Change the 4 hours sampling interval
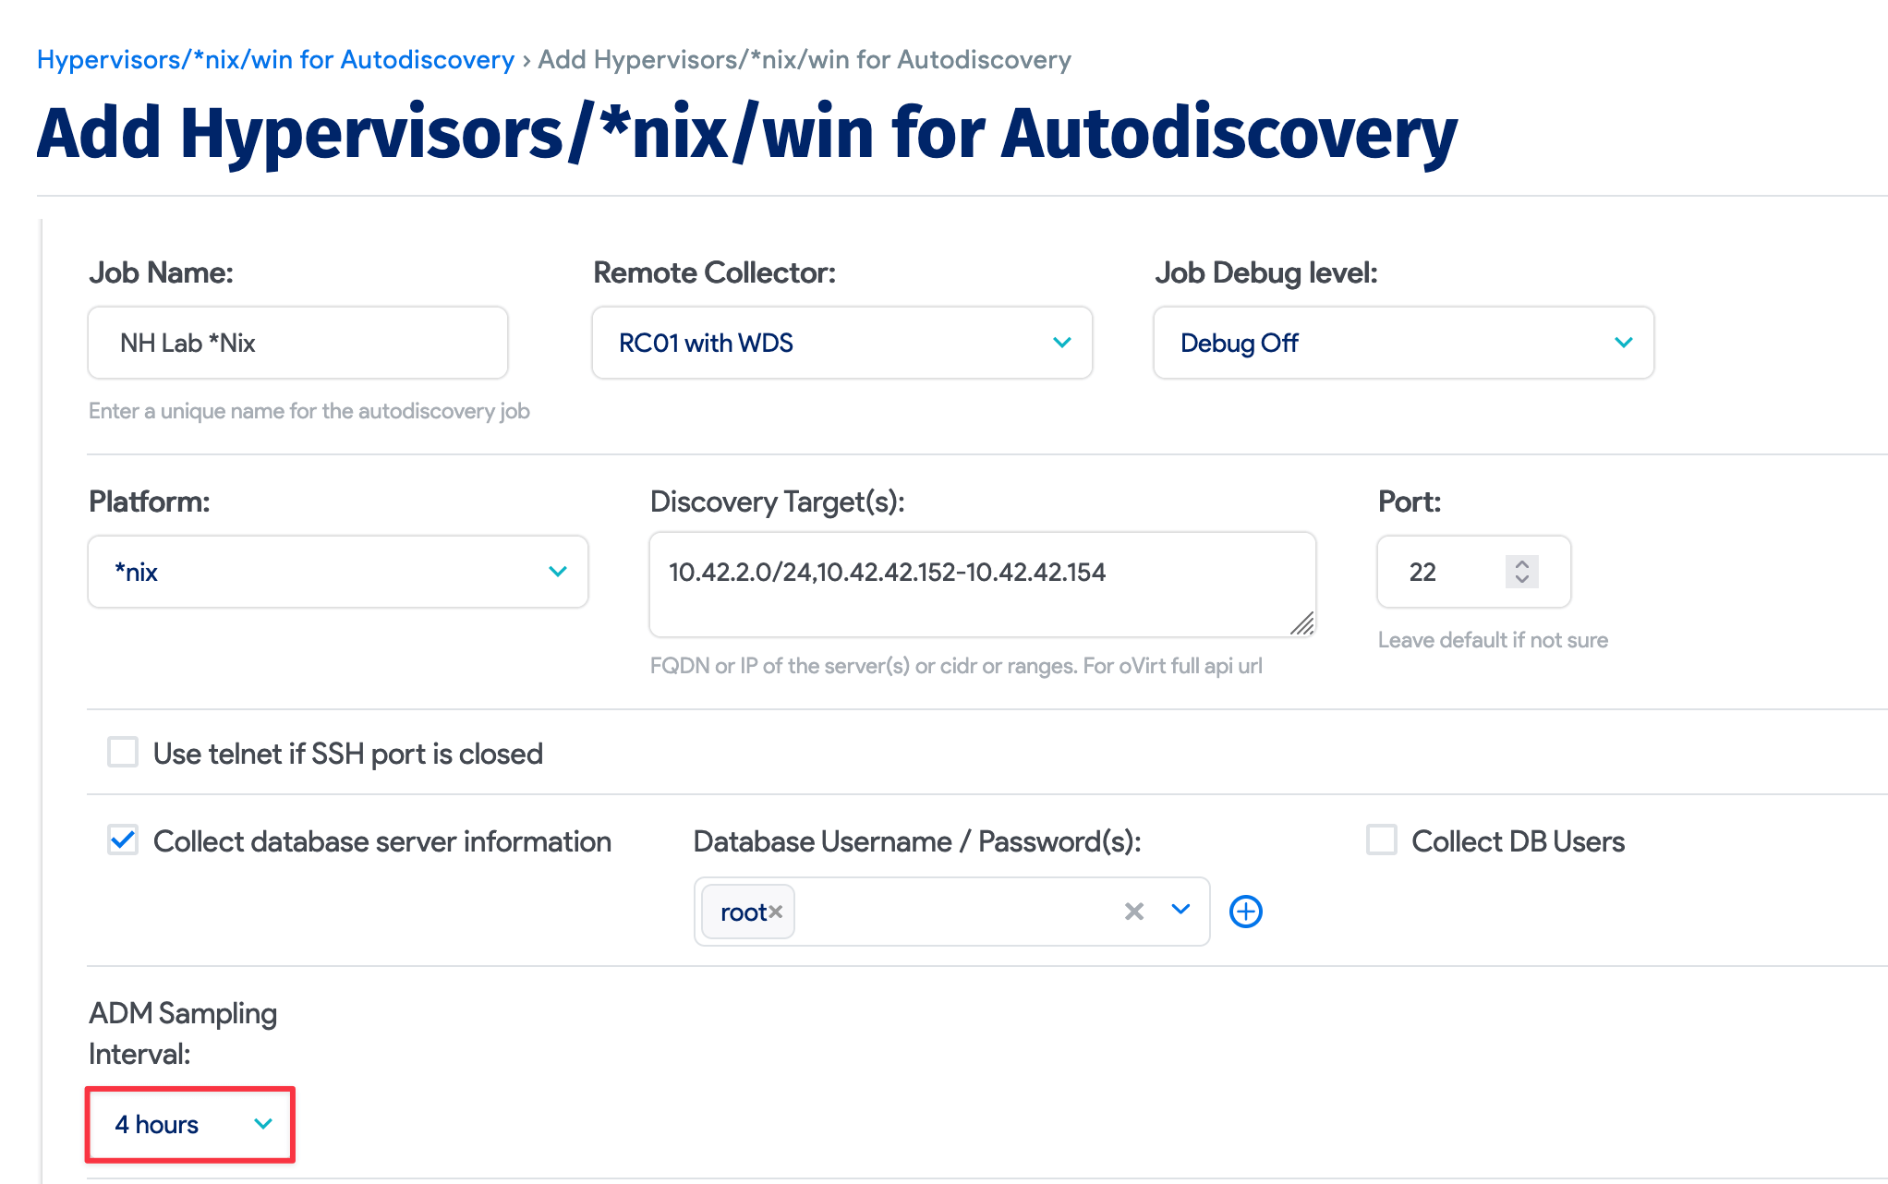Viewport: 1888px width, 1184px height. point(189,1125)
